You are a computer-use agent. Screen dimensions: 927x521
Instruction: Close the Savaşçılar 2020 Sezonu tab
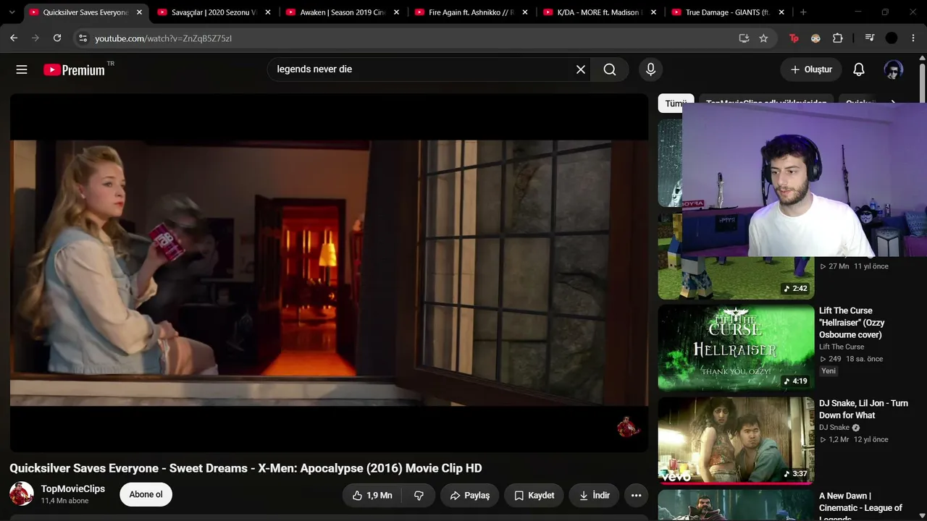(x=268, y=12)
